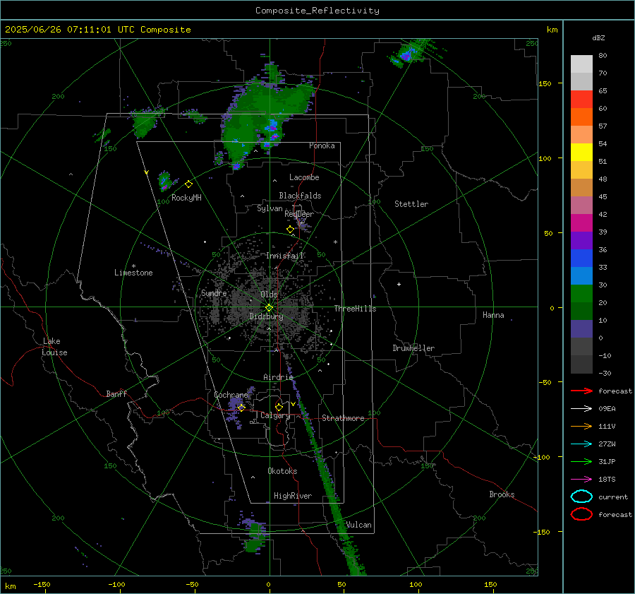Select the orange 57-60 dBZ swatch
The image size is (635, 594).
pyautogui.click(x=581, y=117)
